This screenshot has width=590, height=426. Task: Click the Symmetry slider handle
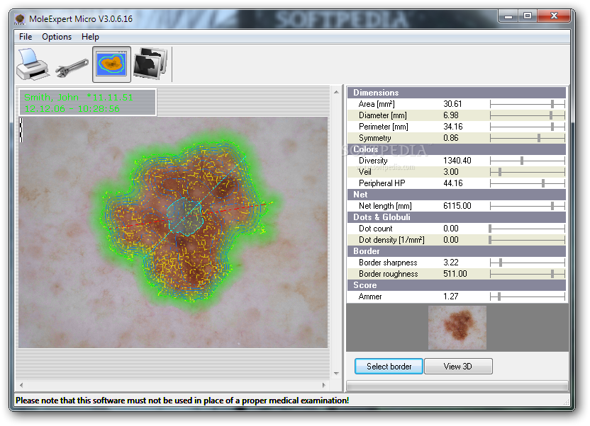point(539,138)
